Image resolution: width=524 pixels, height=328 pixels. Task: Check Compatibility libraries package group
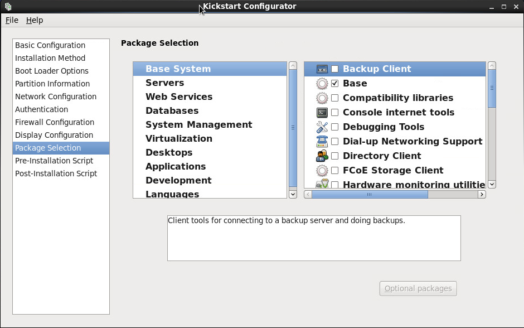[x=334, y=98]
